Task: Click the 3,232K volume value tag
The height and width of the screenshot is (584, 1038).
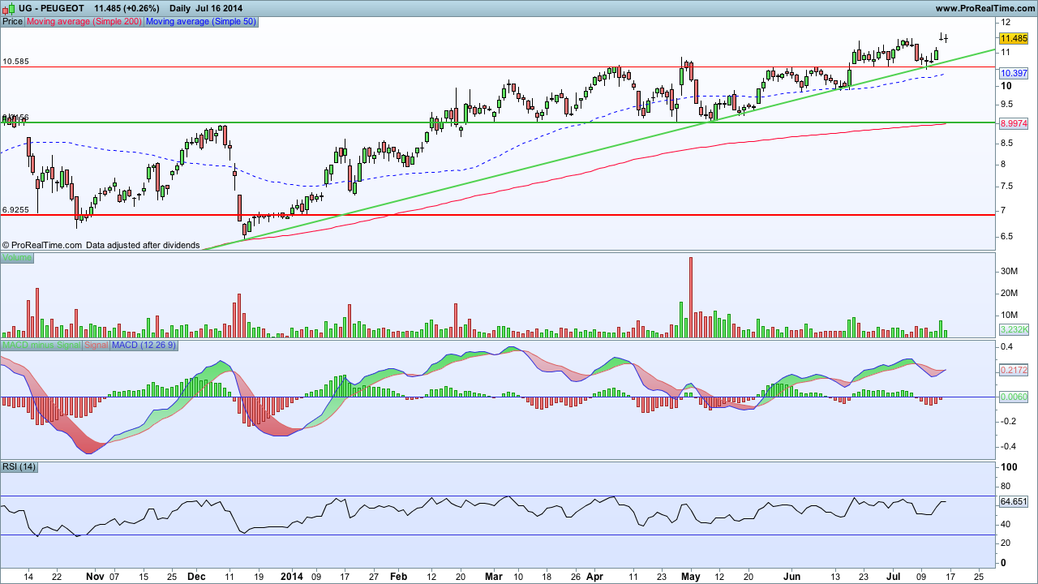Action: point(1014,329)
